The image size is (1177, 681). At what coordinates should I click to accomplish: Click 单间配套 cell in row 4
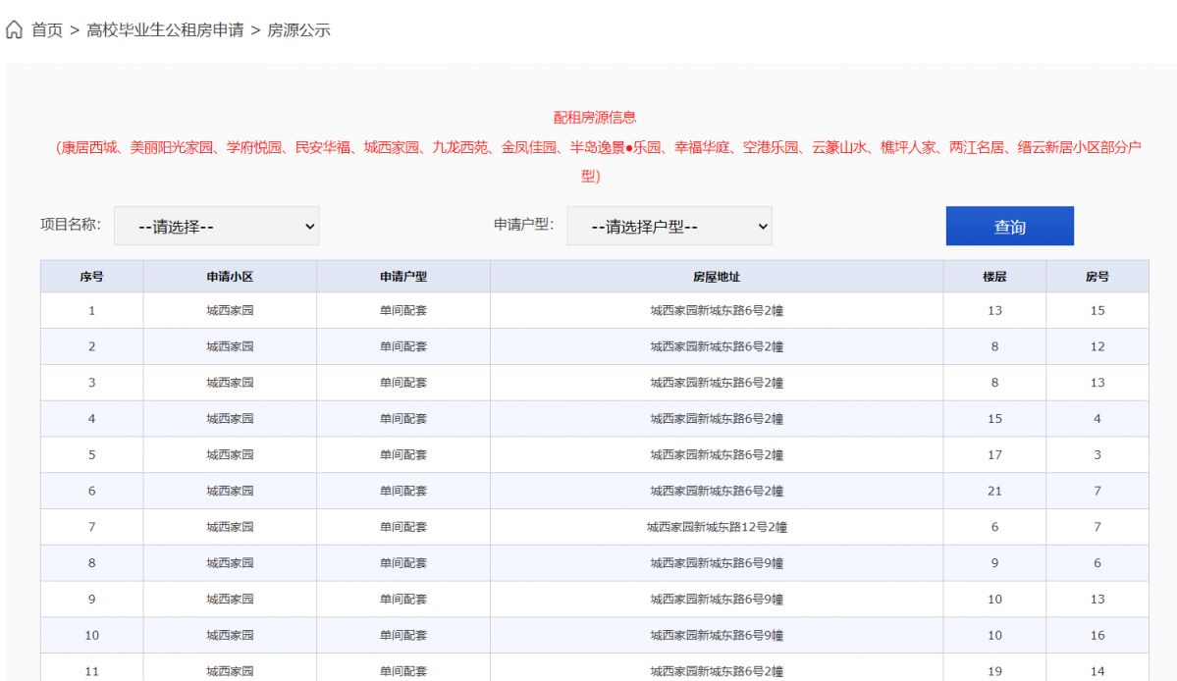coord(403,418)
